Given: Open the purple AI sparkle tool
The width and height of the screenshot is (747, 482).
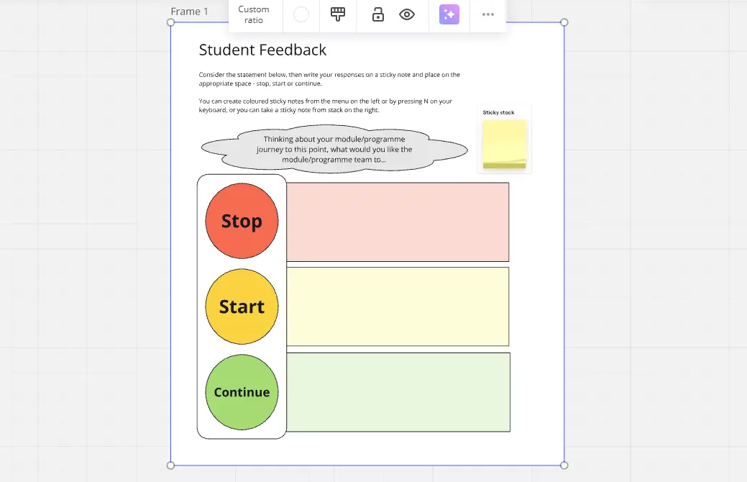Looking at the screenshot, I should coord(449,14).
